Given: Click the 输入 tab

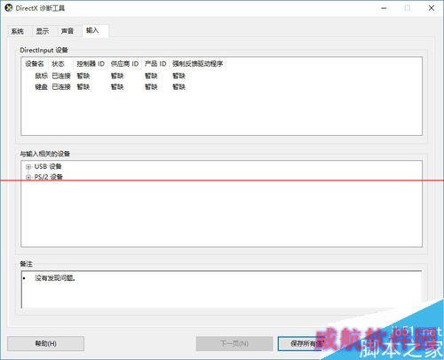Looking at the screenshot, I should pyautogui.click(x=92, y=30).
